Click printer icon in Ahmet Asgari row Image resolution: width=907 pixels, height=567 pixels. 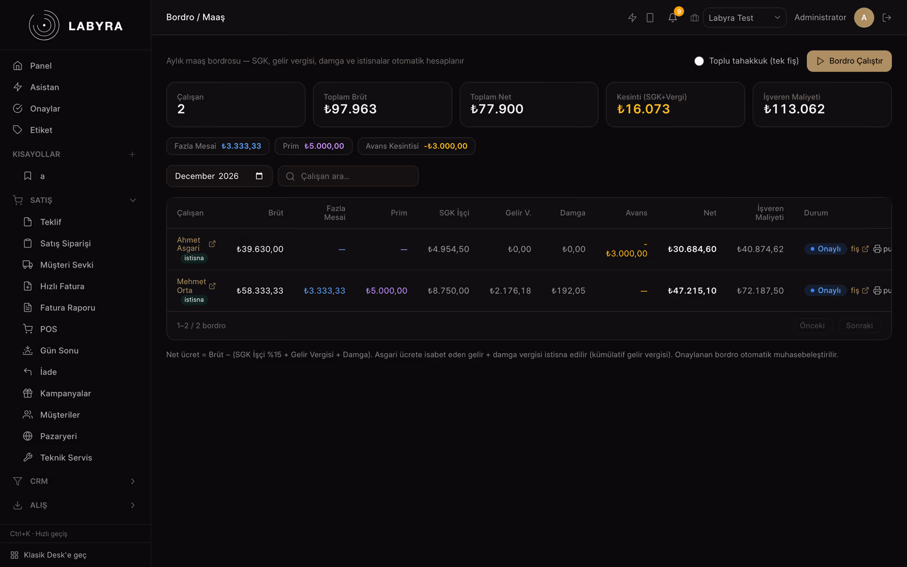(877, 249)
